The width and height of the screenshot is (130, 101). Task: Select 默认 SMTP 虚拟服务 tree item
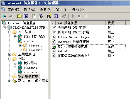[33, 81]
